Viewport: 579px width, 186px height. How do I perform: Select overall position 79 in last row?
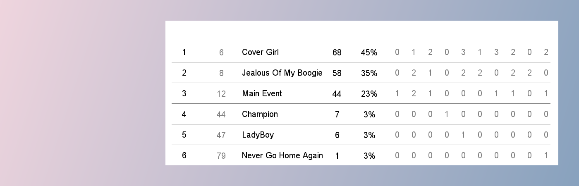click(221, 156)
